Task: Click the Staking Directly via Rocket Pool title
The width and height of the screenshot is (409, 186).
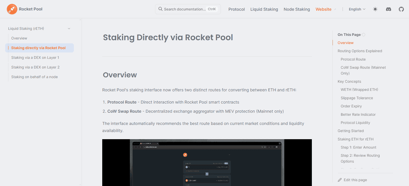Action: [x=168, y=37]
